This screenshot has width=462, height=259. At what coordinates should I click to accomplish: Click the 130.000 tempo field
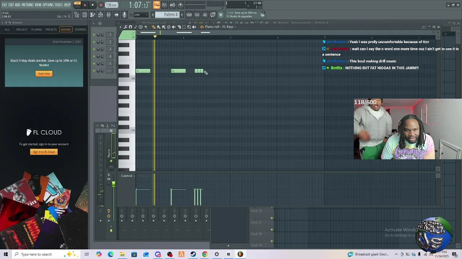pos(111,5)
